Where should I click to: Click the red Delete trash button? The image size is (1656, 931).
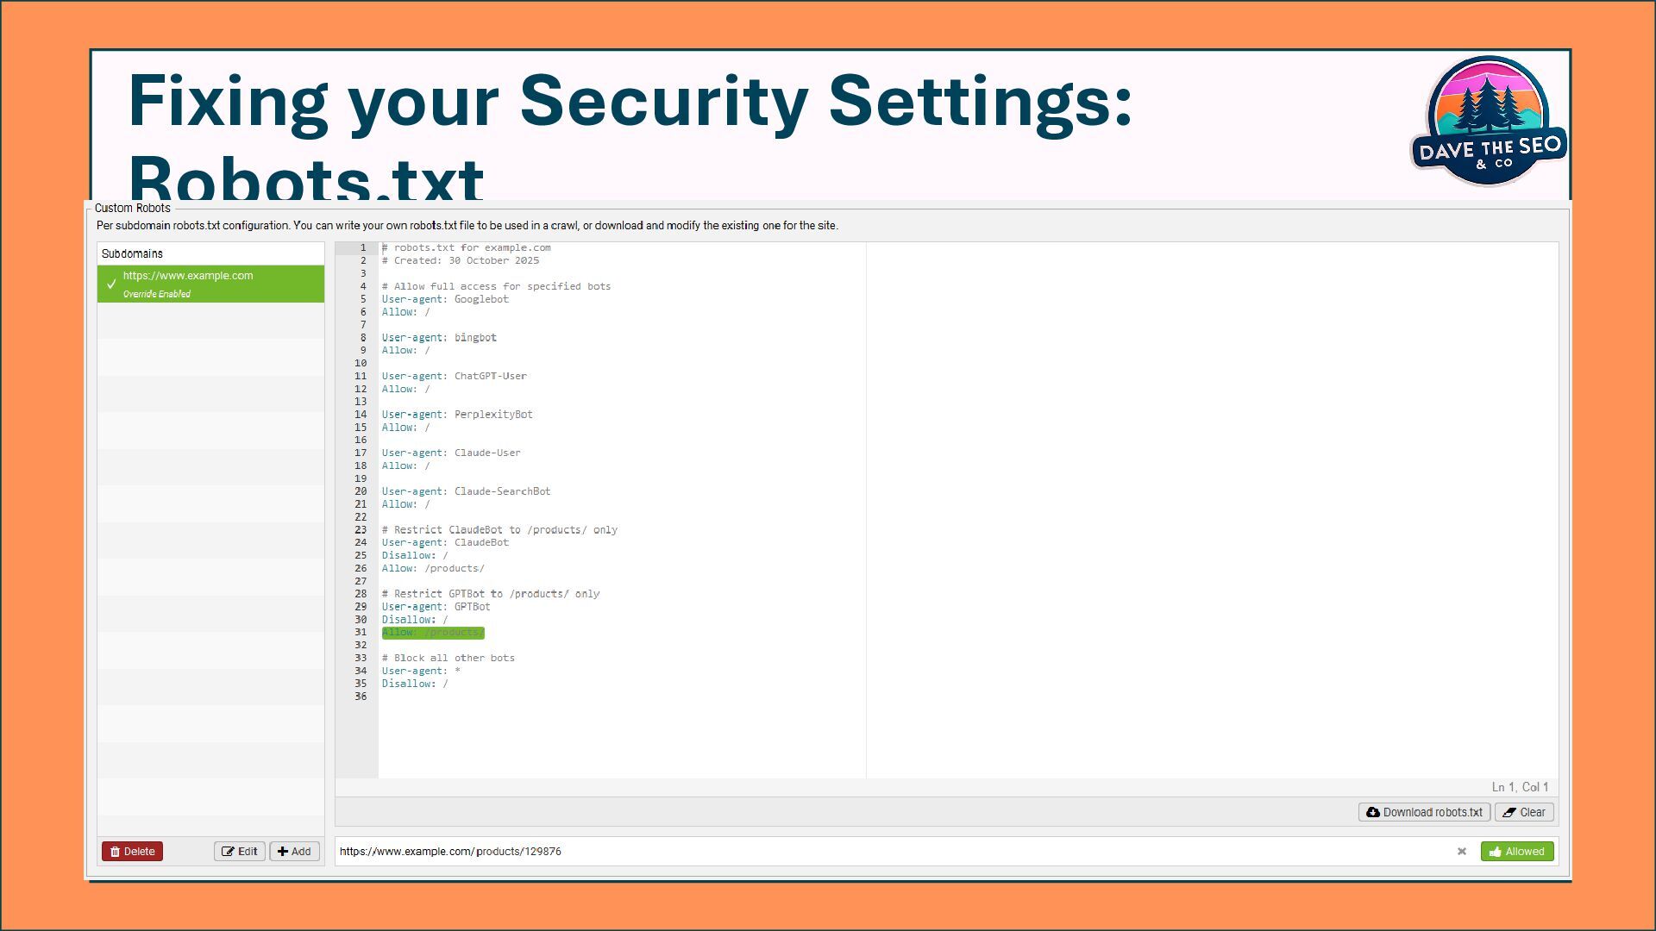coord(132,852)
